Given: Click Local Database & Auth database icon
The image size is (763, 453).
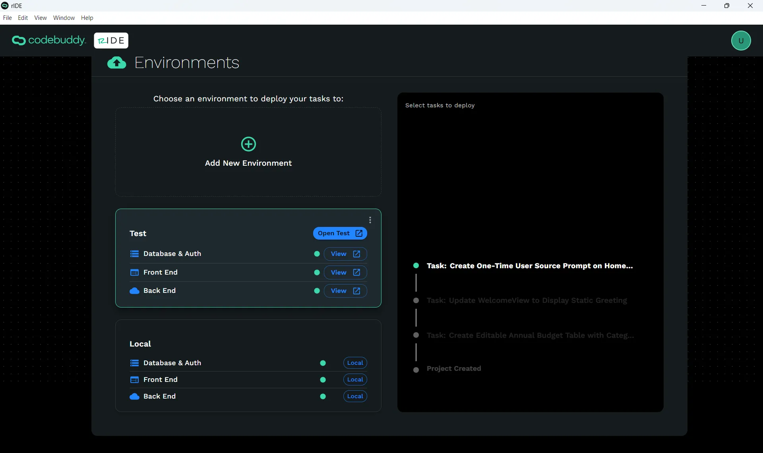Looking at the screenshot, I should (134, 363).
